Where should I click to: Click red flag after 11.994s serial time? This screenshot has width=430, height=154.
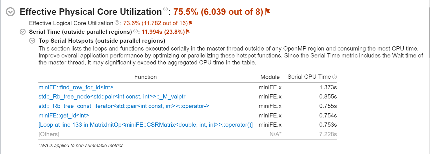pyautogui.click(x=188, y=32)
